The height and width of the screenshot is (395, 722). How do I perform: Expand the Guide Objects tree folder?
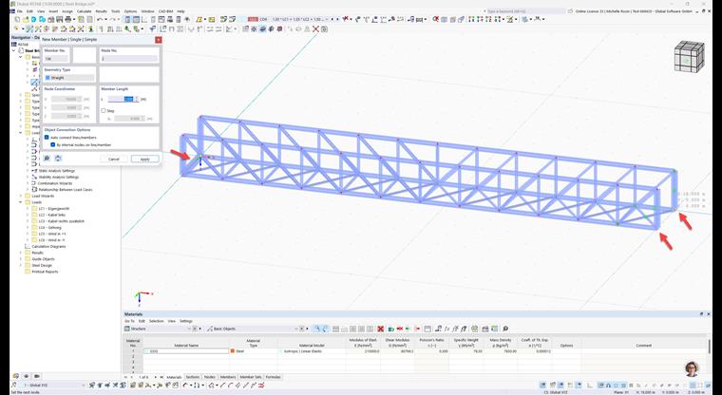click(21, 258)
